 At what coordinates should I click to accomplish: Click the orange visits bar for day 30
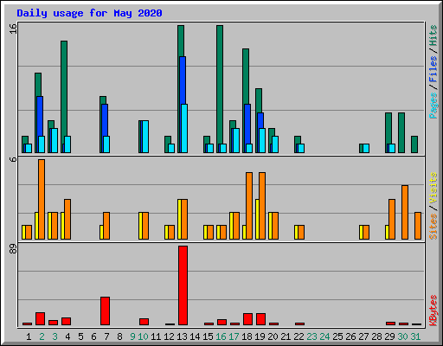405,212
